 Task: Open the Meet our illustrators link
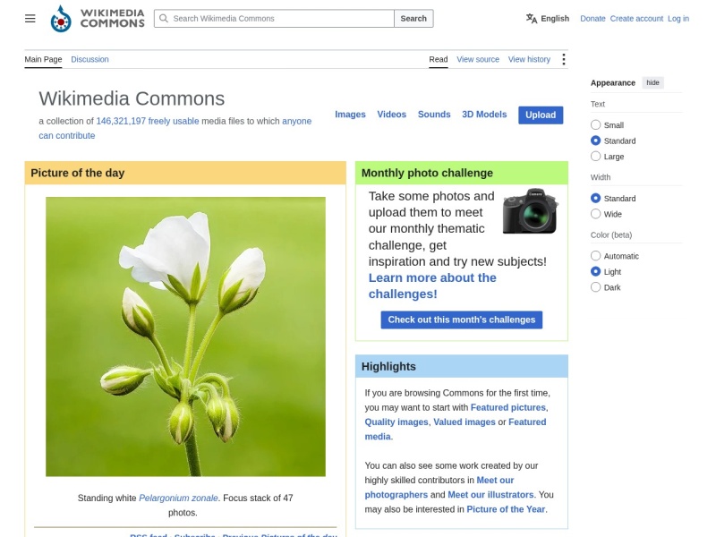[x=490, y=495]
